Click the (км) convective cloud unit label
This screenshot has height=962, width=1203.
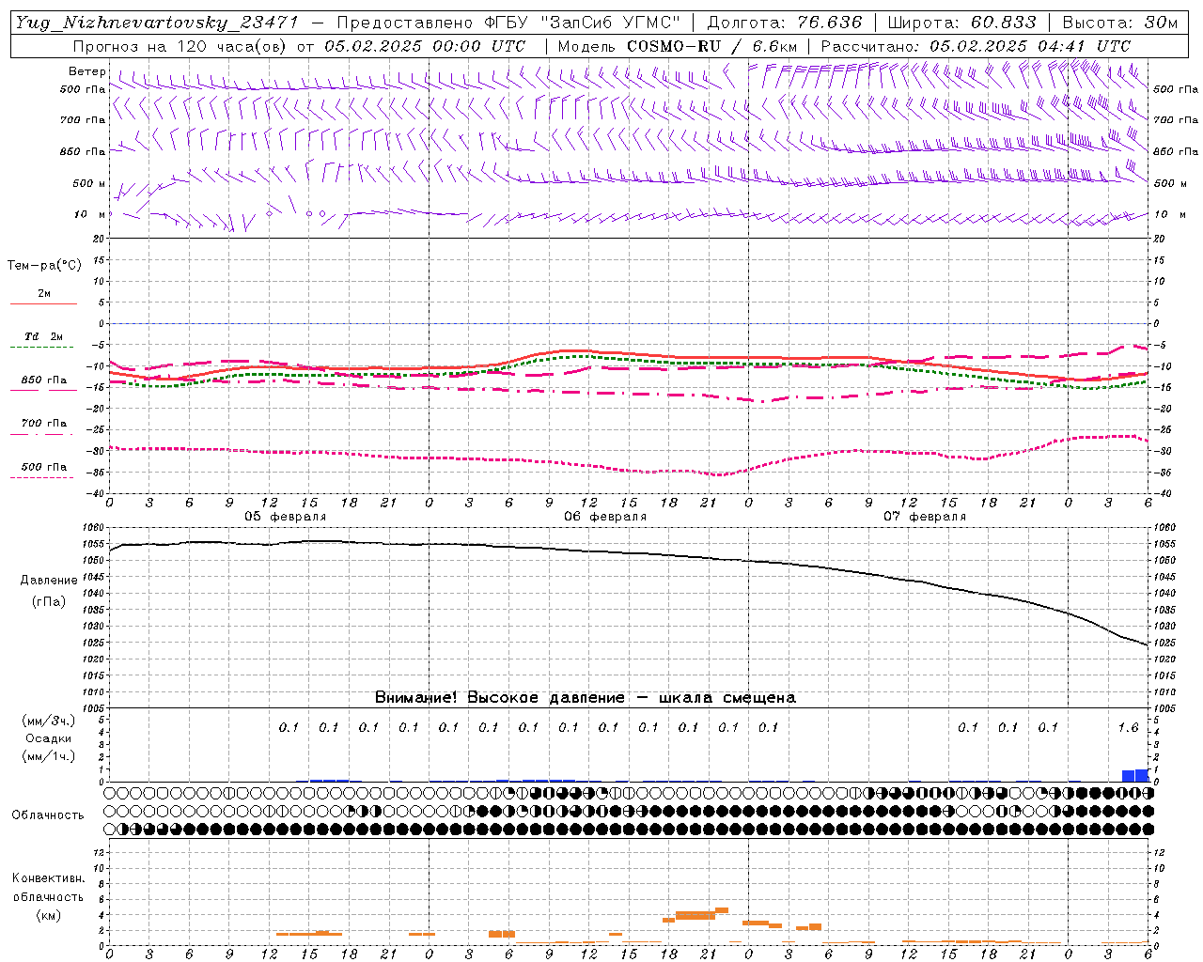[x=48, y=915]
